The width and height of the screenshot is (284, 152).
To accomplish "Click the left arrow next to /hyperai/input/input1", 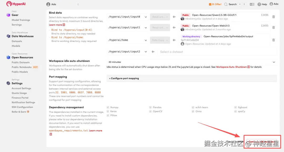I will pos(174,28).
